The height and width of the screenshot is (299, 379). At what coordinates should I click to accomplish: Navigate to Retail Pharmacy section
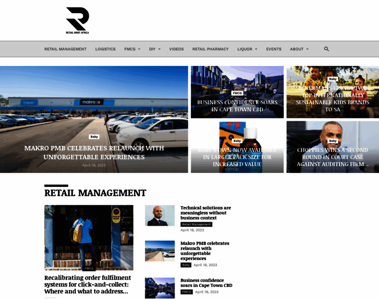210,49
